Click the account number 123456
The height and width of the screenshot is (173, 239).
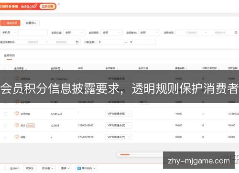click(54, 126)
